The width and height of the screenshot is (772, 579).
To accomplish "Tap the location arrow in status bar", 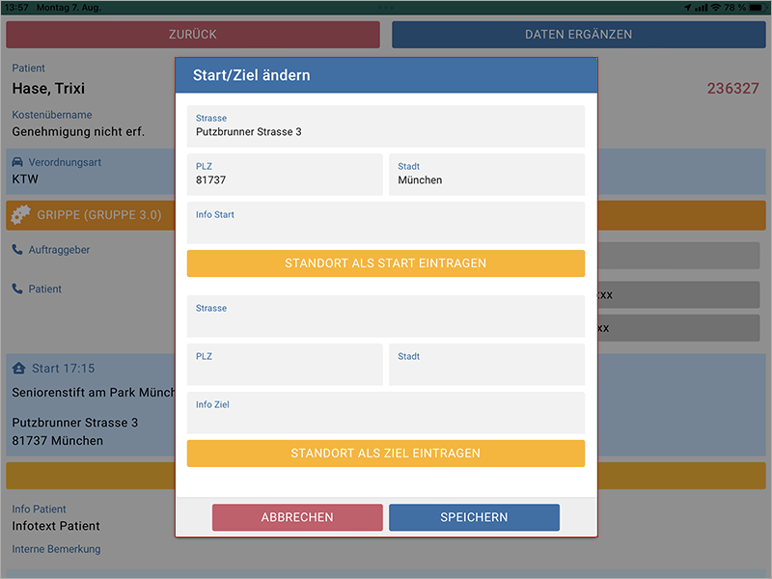I will click(x=687, y=7).
